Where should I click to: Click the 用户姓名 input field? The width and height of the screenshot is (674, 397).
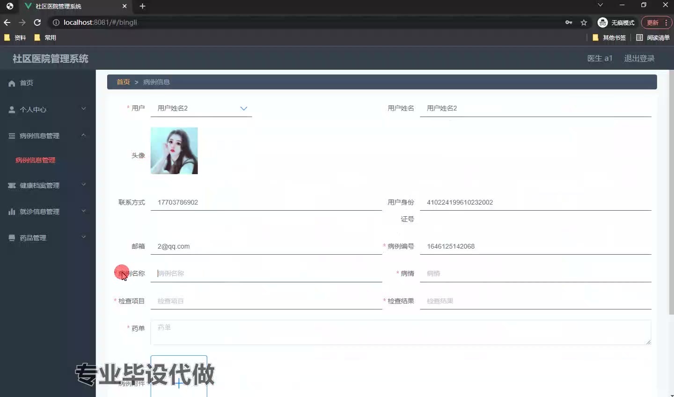pyautogui.click(x=535, y=108)
